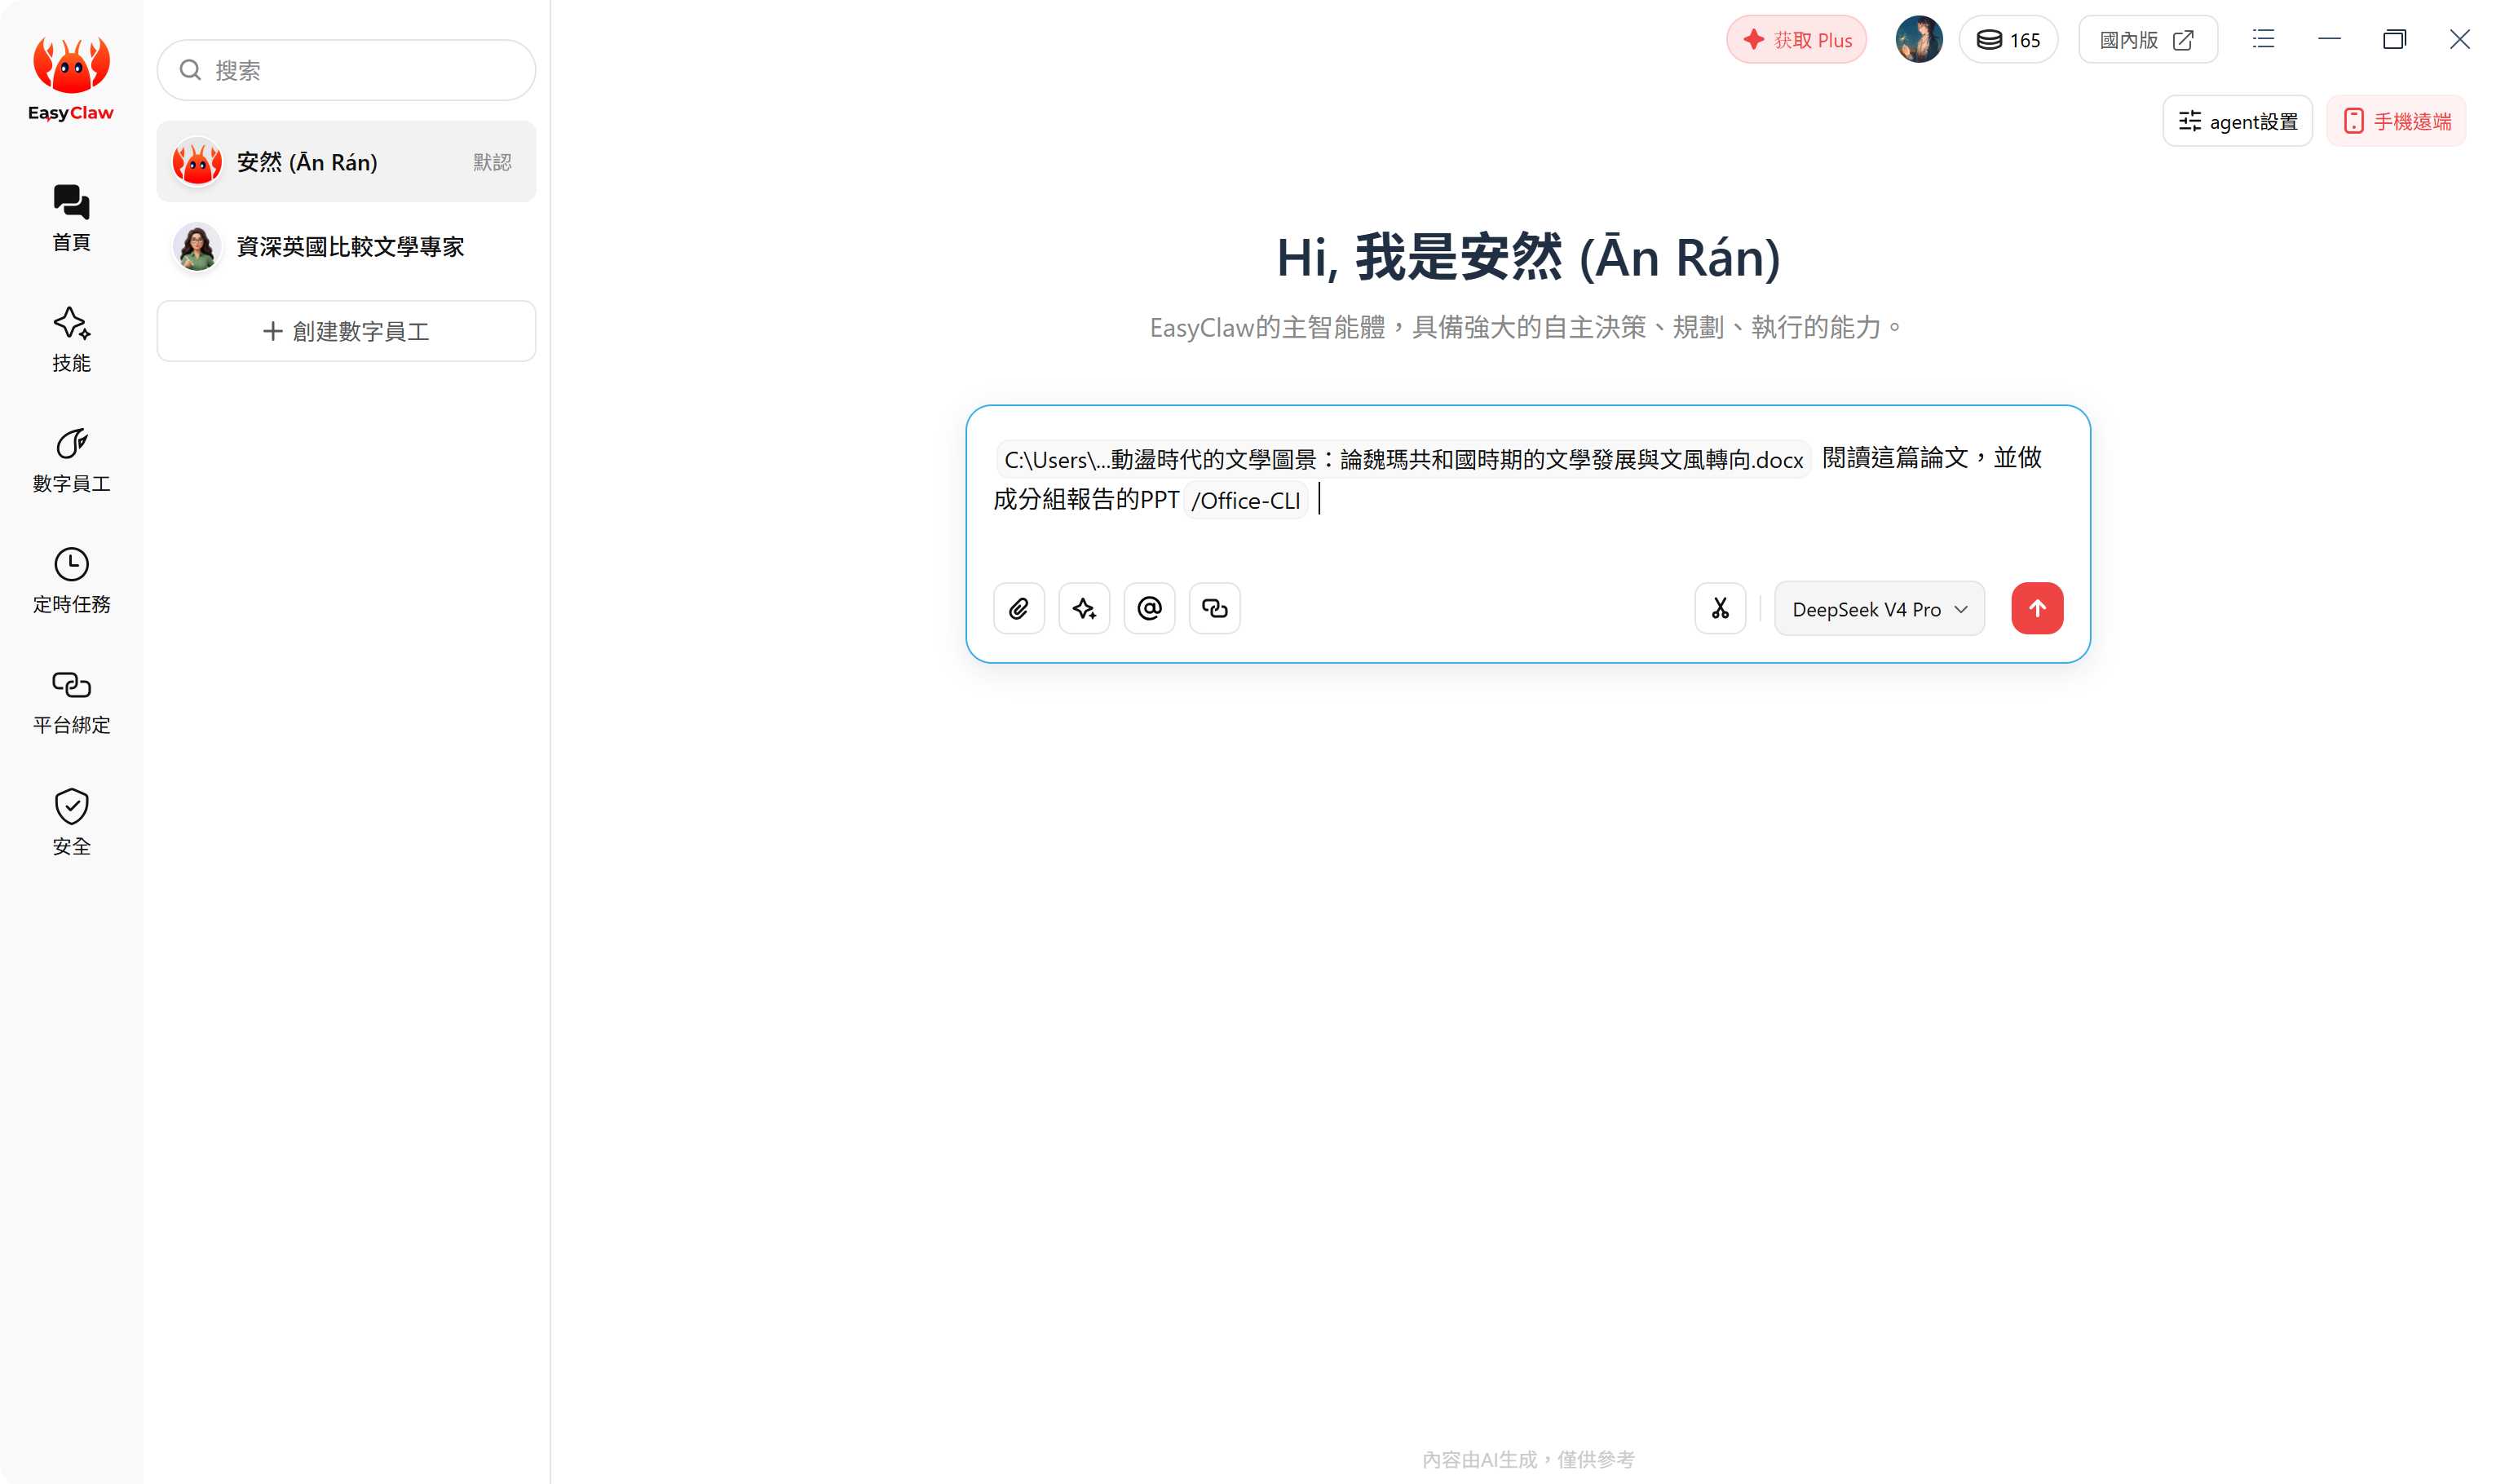Open the 數字員工 sidebar section

(71, 460)
